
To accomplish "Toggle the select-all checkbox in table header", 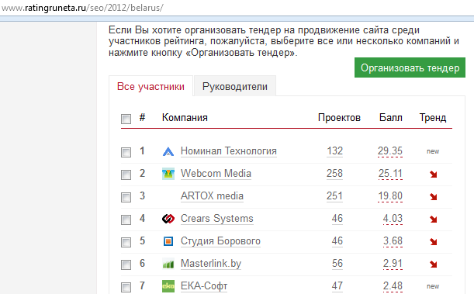I will pos(126,119).
